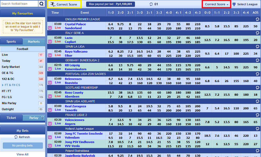Open statistics icon for Jong FC Twente match
The width and height of the screenshot is (261, 157).
[x=50, y=137]
